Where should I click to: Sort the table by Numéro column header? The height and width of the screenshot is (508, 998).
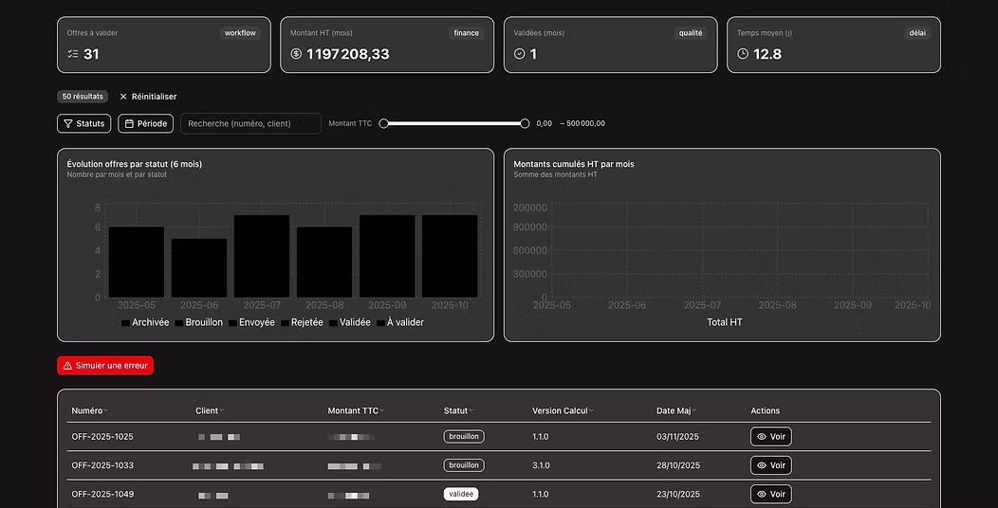point(88,410)
